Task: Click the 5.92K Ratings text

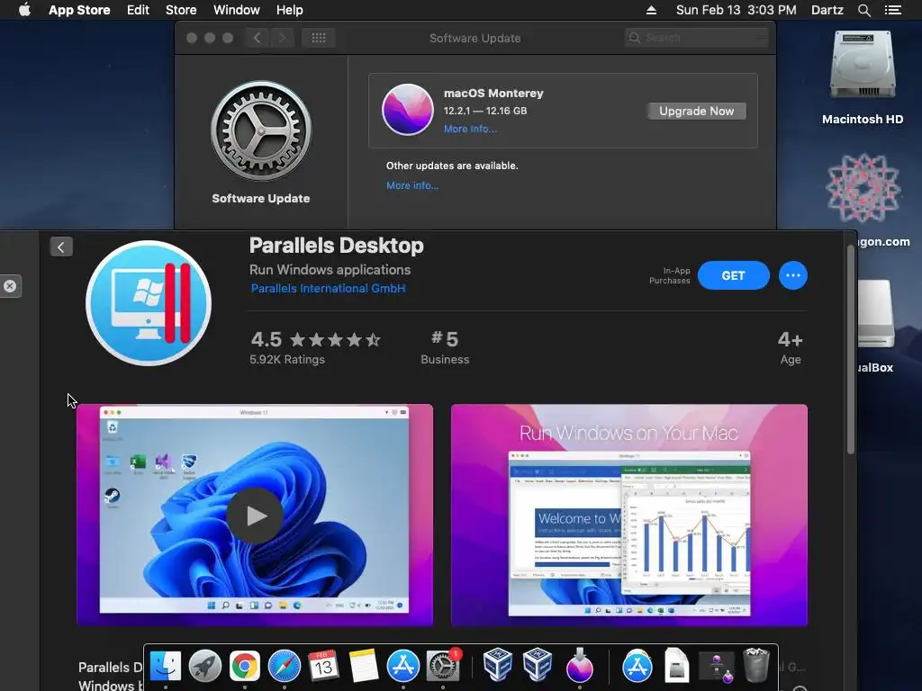Action: (x=287, y=360)
